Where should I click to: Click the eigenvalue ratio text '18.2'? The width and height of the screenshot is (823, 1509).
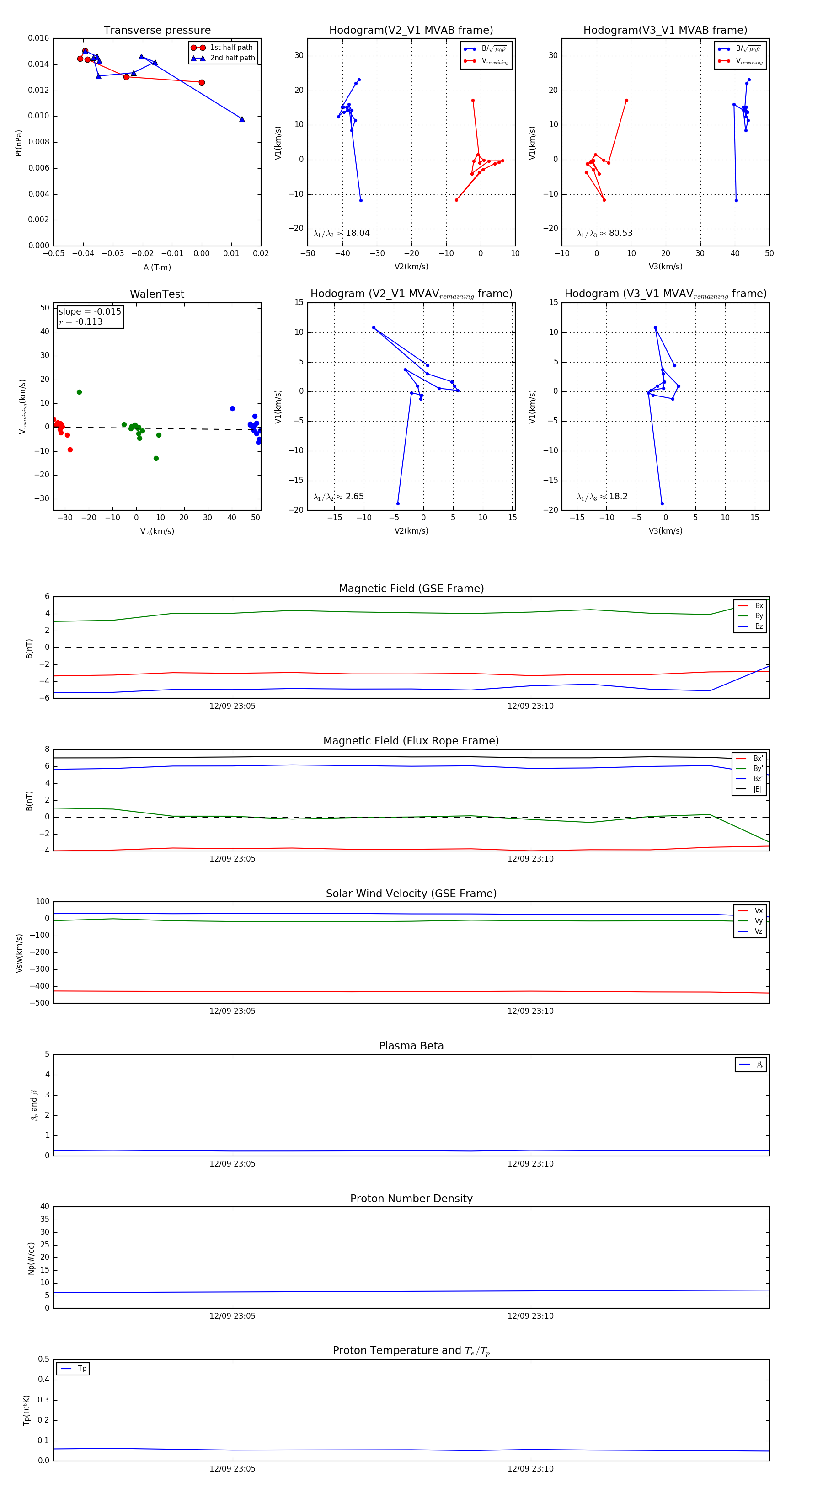point(618,497)
